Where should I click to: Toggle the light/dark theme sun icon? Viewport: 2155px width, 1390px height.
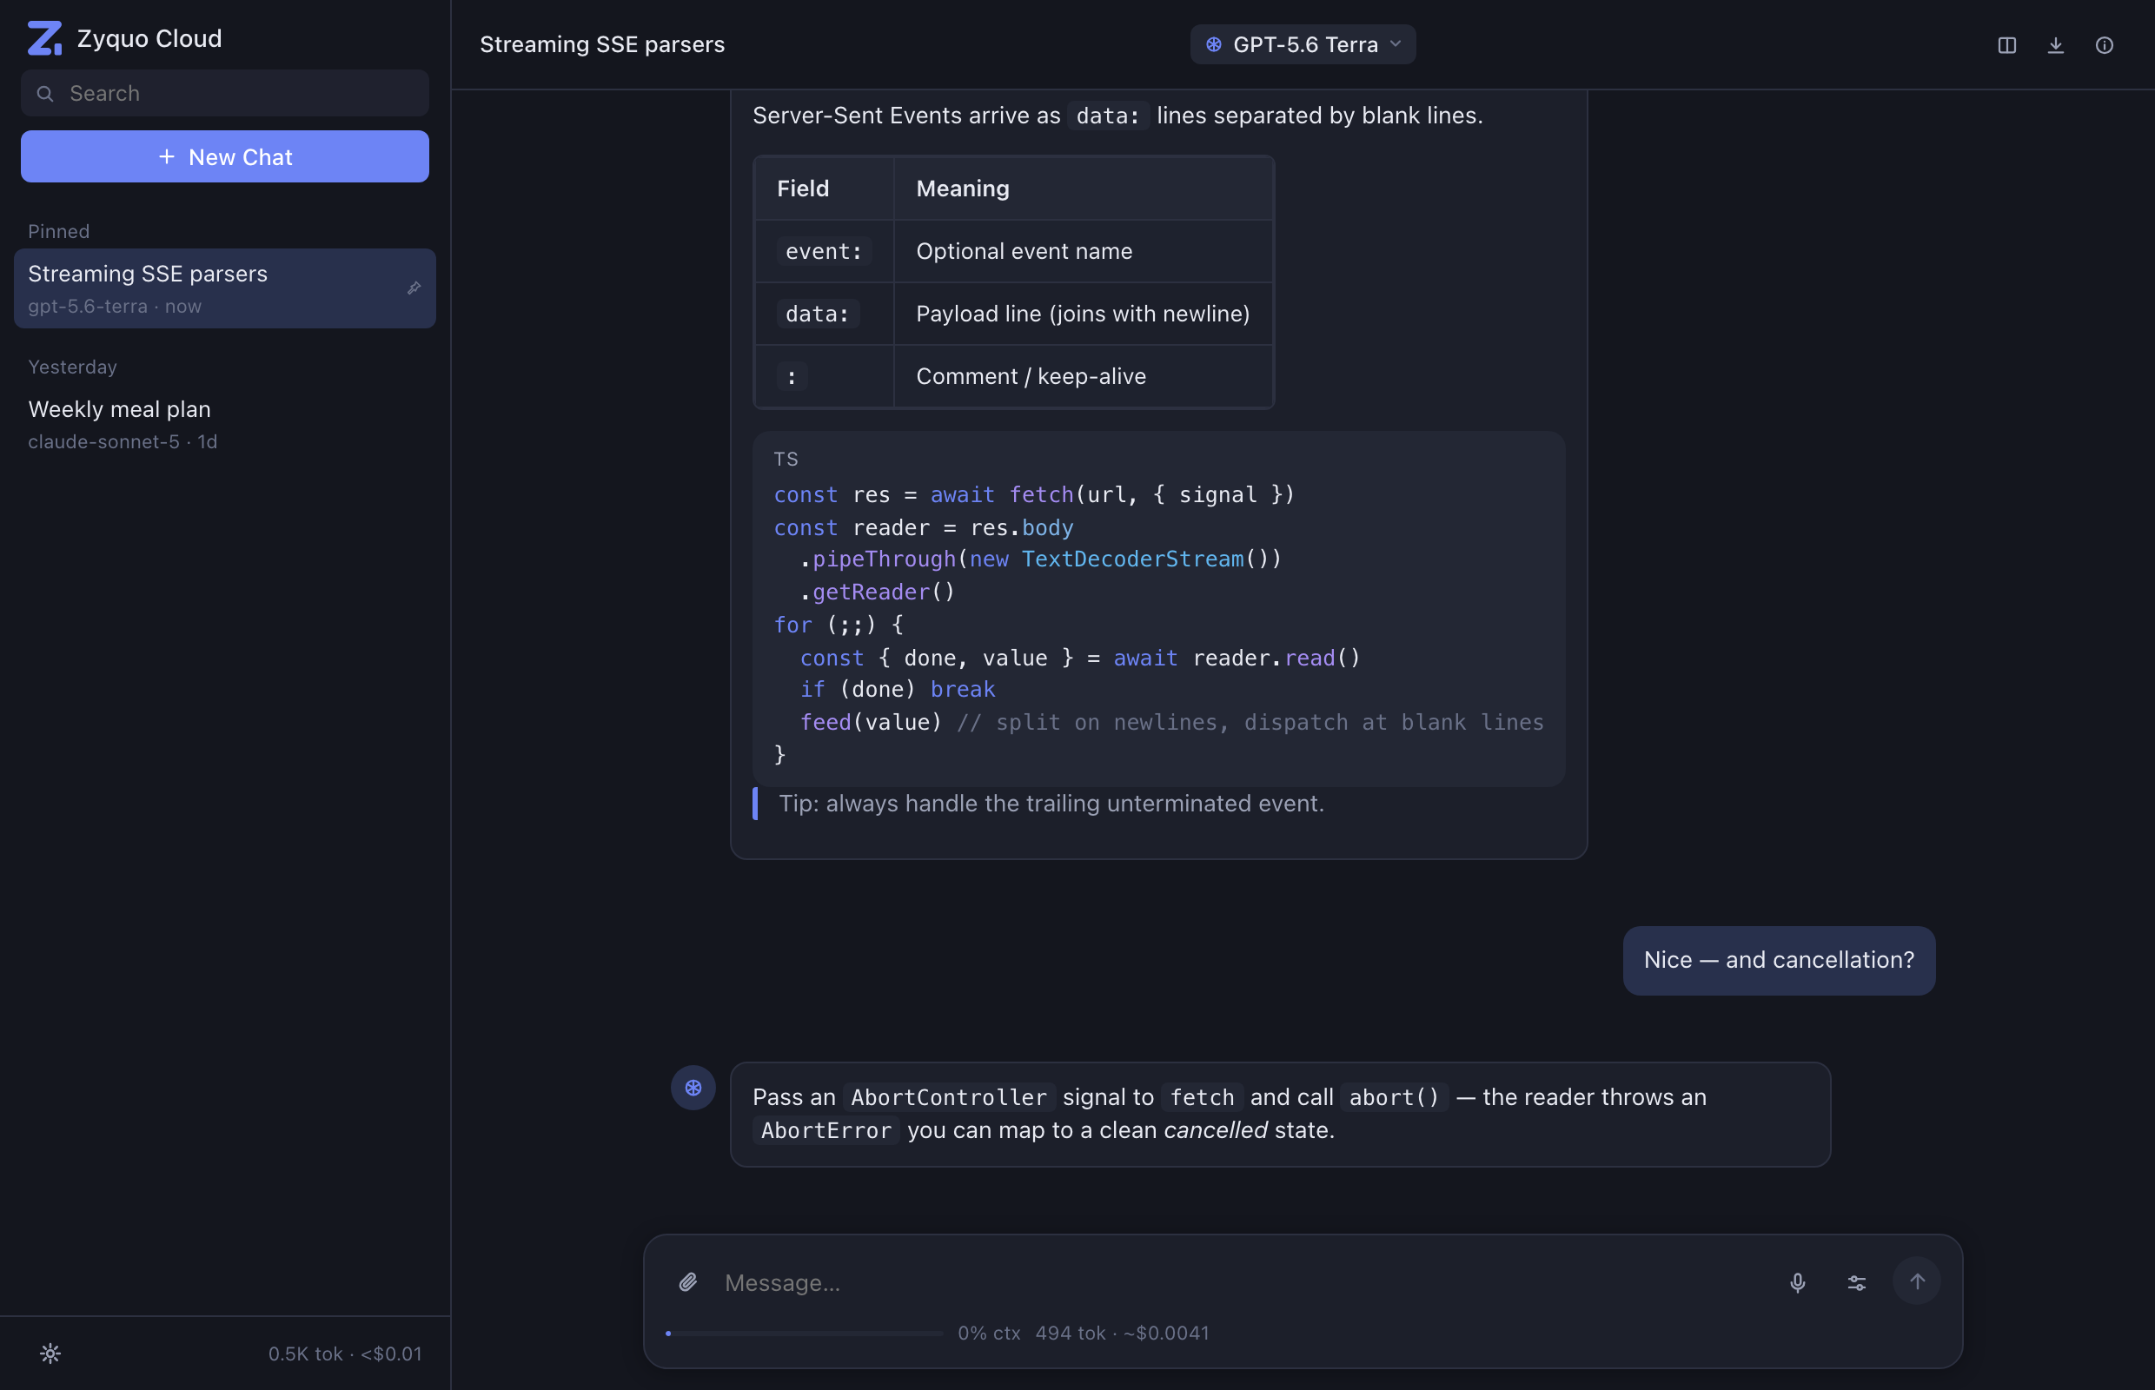[x=50, y=1352]
